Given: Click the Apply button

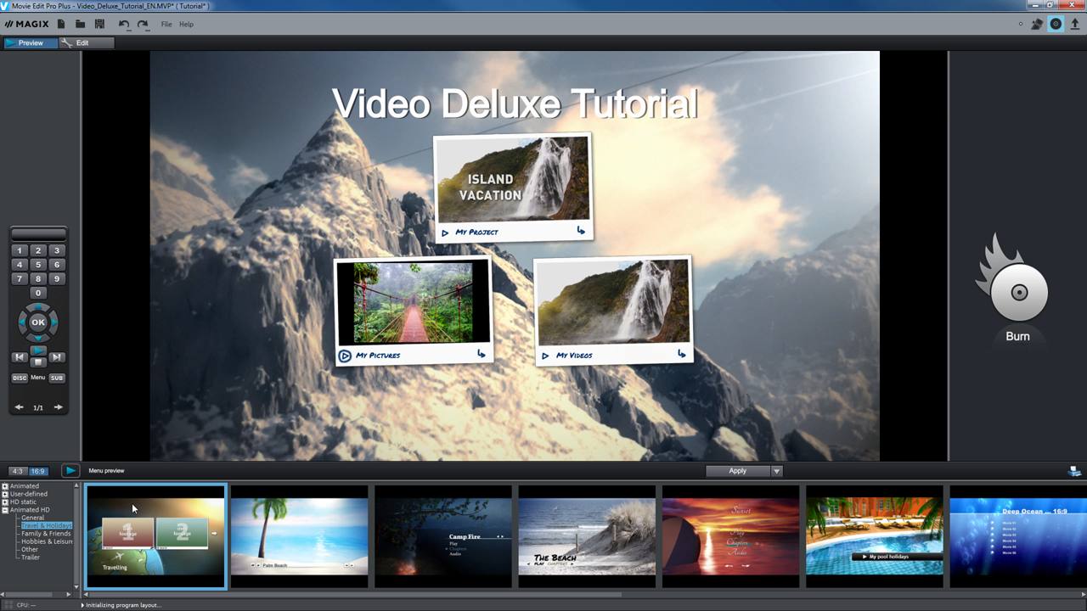Looking at the screenshot, I should (x=738, y=471).
